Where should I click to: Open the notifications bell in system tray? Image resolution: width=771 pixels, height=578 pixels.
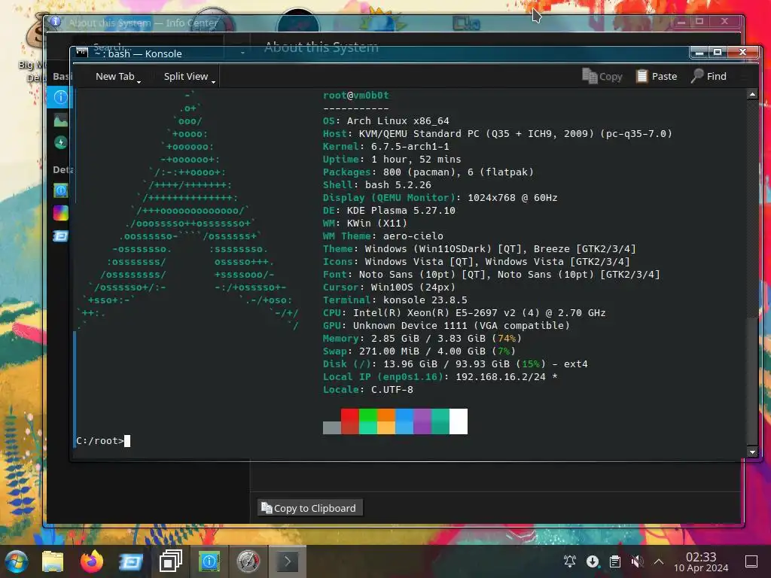pos(570,561)
